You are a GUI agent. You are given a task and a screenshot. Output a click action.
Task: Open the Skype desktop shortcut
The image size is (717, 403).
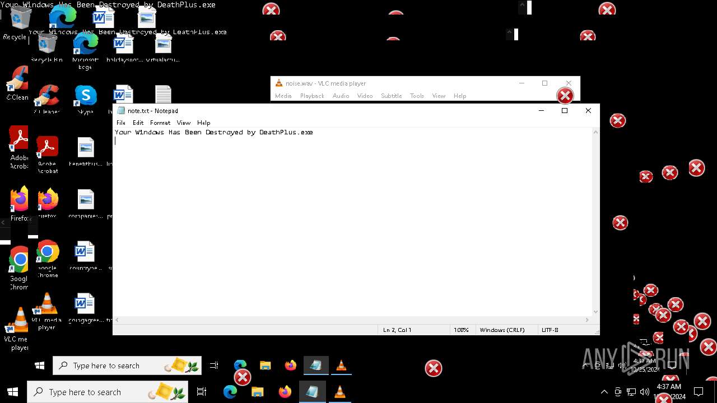pos(85,100)
